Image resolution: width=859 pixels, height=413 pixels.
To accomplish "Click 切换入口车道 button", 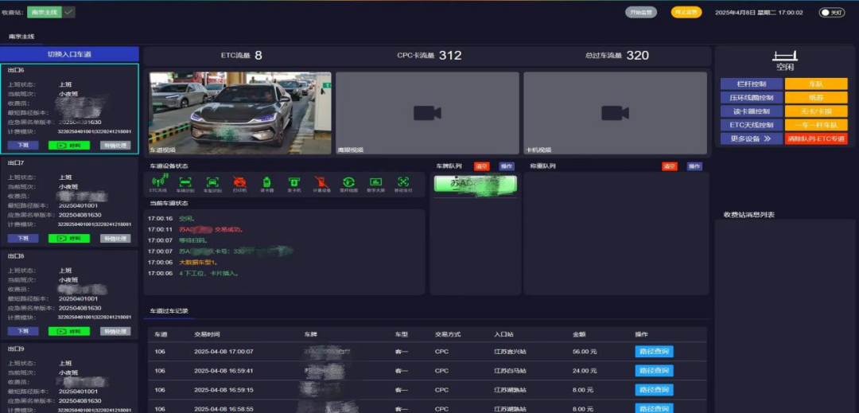I will (69, 54).
